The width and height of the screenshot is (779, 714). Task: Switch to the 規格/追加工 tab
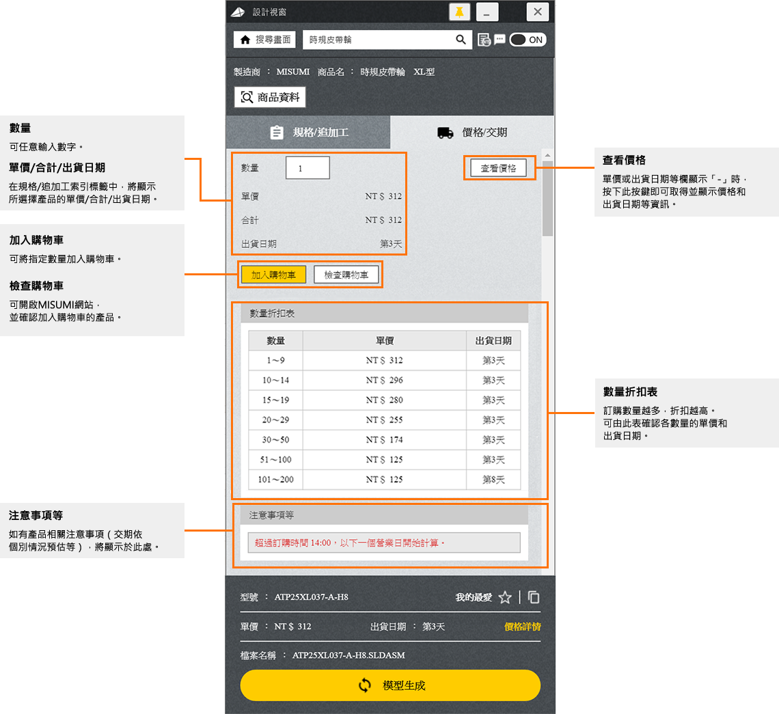point(307,132)
